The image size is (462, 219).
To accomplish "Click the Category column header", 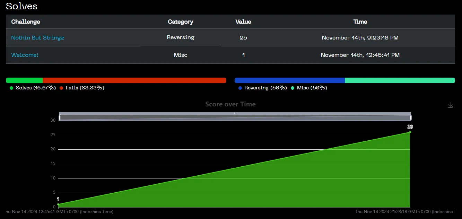I will [x=180, y=21].
